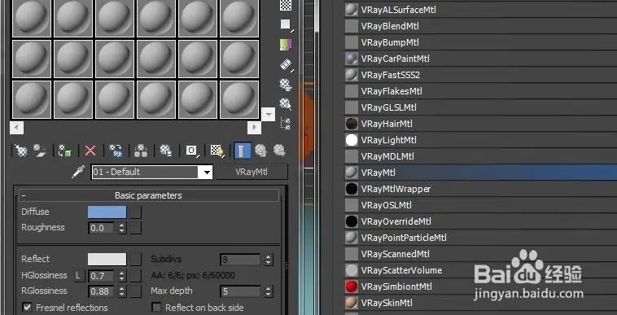This screenshot has width=617, height=315.
Task: Click the VRayMtl material type button
Action: [252, 172]
